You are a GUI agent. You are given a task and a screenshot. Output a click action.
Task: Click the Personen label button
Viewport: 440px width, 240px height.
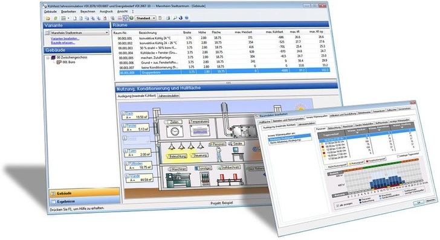point(218,144)
